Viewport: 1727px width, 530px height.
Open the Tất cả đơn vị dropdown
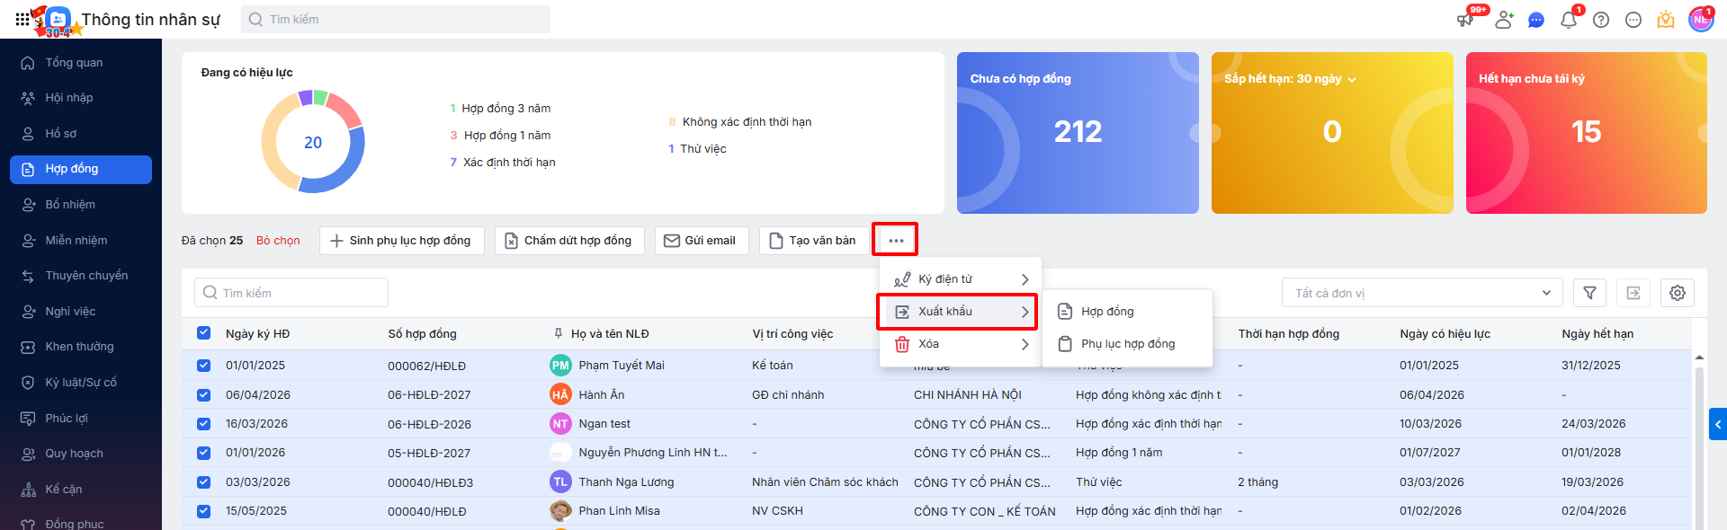click(x=1422, y=293)
